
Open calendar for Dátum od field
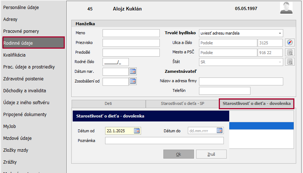pyautogui.click(x=137, y=130)
